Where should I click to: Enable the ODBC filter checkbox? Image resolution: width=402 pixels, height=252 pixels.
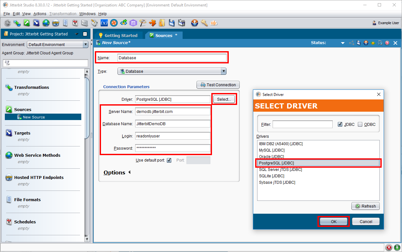point(360,125)
